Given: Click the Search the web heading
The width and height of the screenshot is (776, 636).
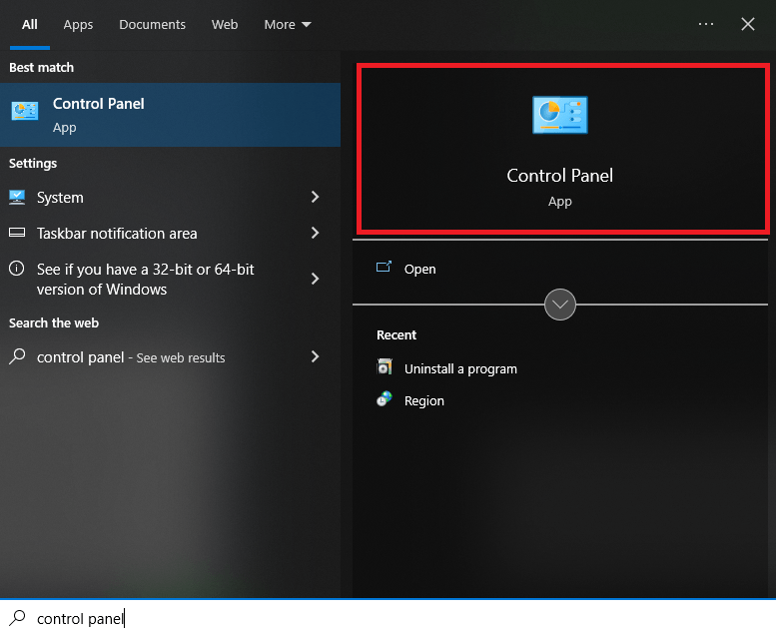Looking at the screenshot, I should [54, 323].
